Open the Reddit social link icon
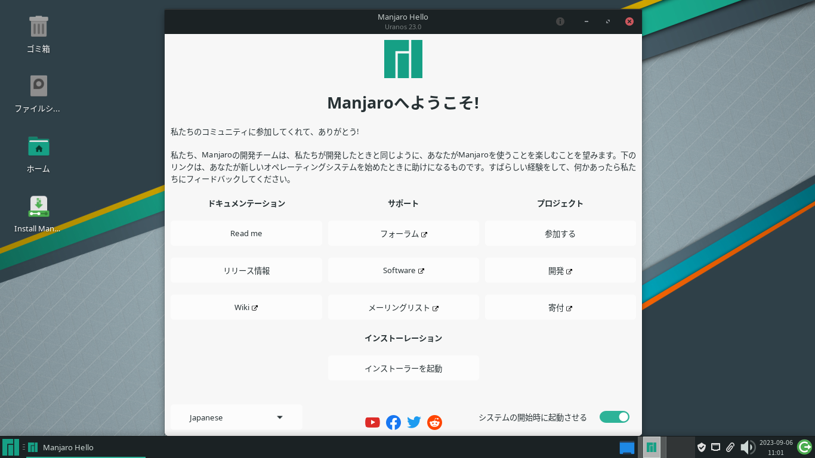This screenshot has height=458, width=815. point(435,422)
